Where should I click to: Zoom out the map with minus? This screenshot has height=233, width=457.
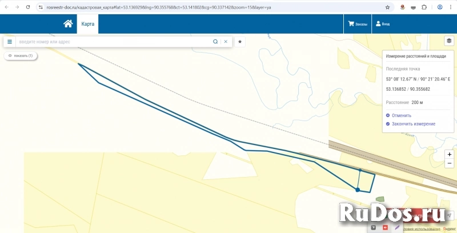(450, 163)
